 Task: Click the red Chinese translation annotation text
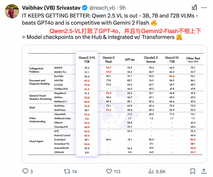click(x=125, y=31)
